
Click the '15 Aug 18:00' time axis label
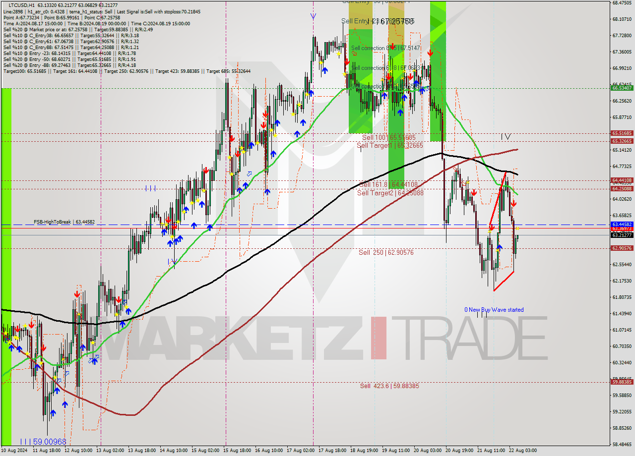coord(236,451)
